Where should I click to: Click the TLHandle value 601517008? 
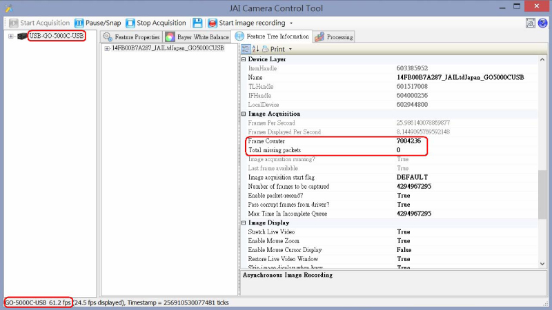click(x=412, y=87)
